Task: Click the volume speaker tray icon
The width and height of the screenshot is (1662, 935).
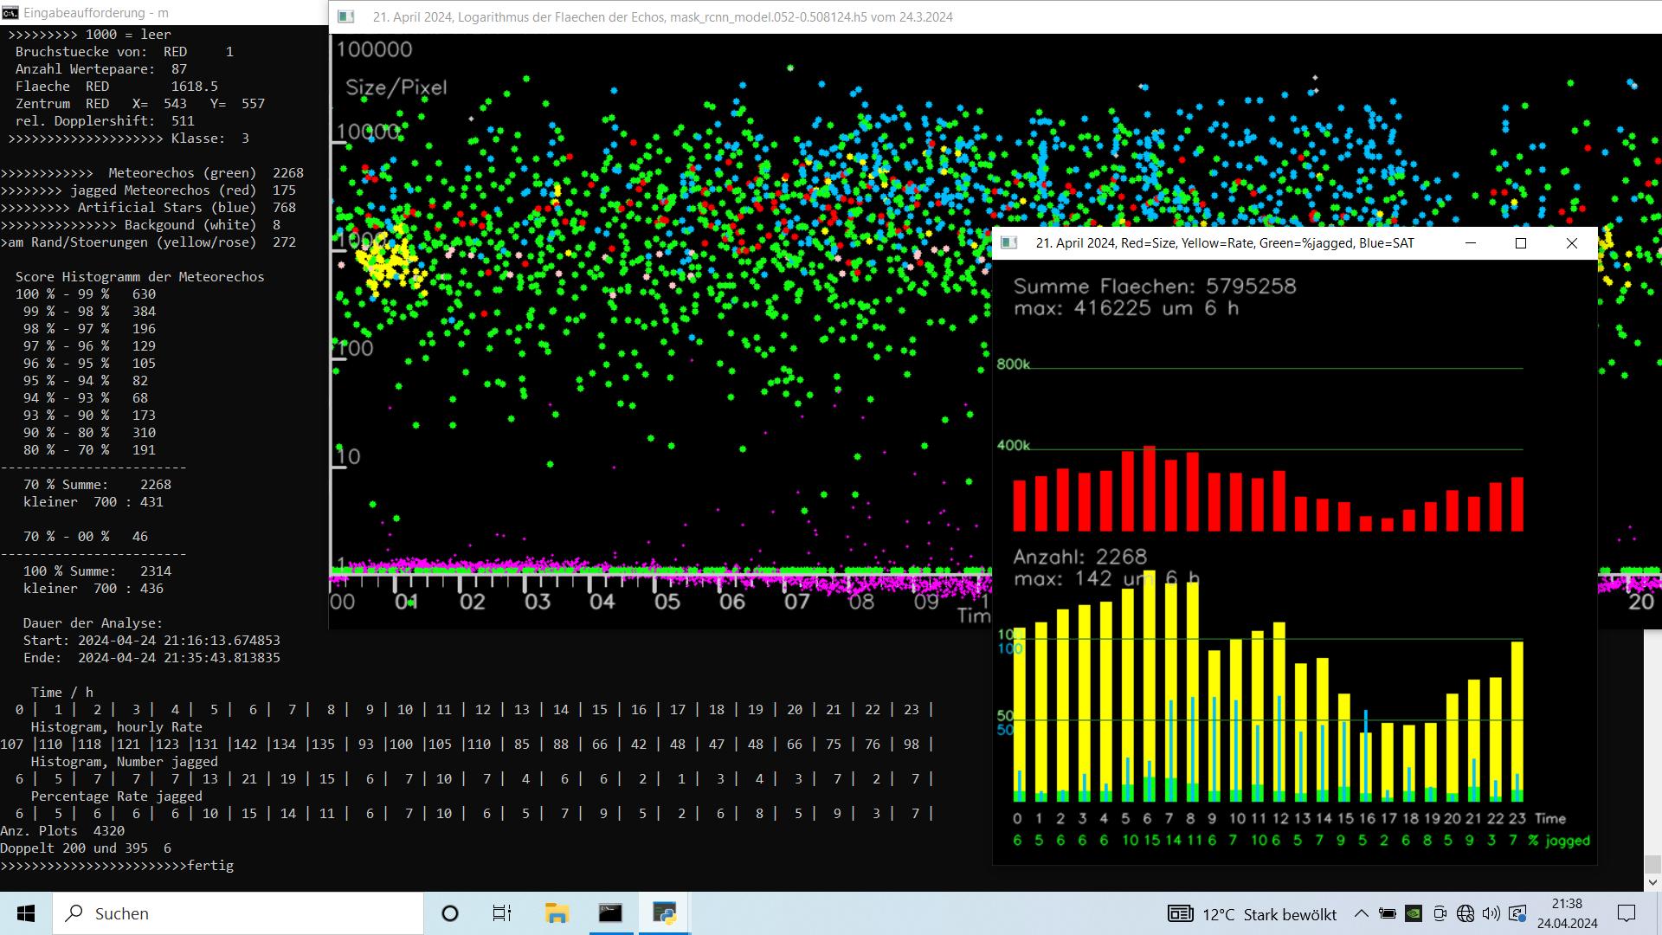Action: coord(1491,913)
